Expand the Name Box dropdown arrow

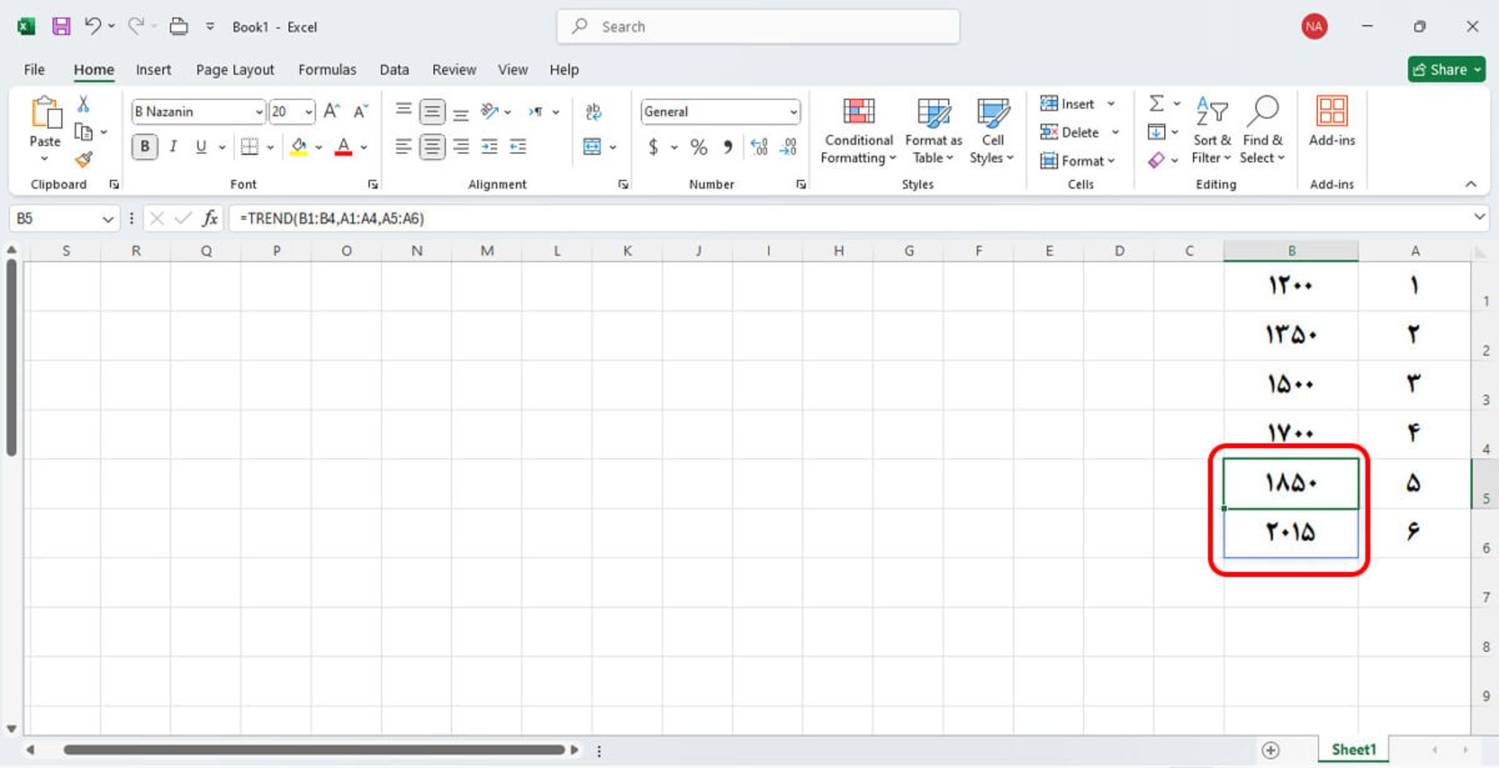pos(108,219)
